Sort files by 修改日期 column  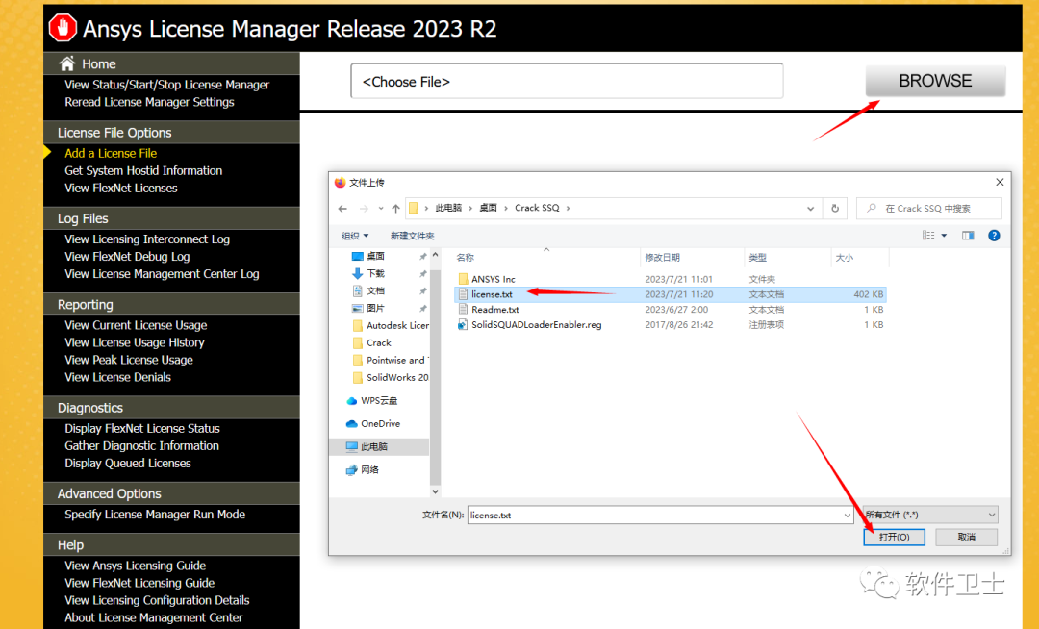coord(663,258)
